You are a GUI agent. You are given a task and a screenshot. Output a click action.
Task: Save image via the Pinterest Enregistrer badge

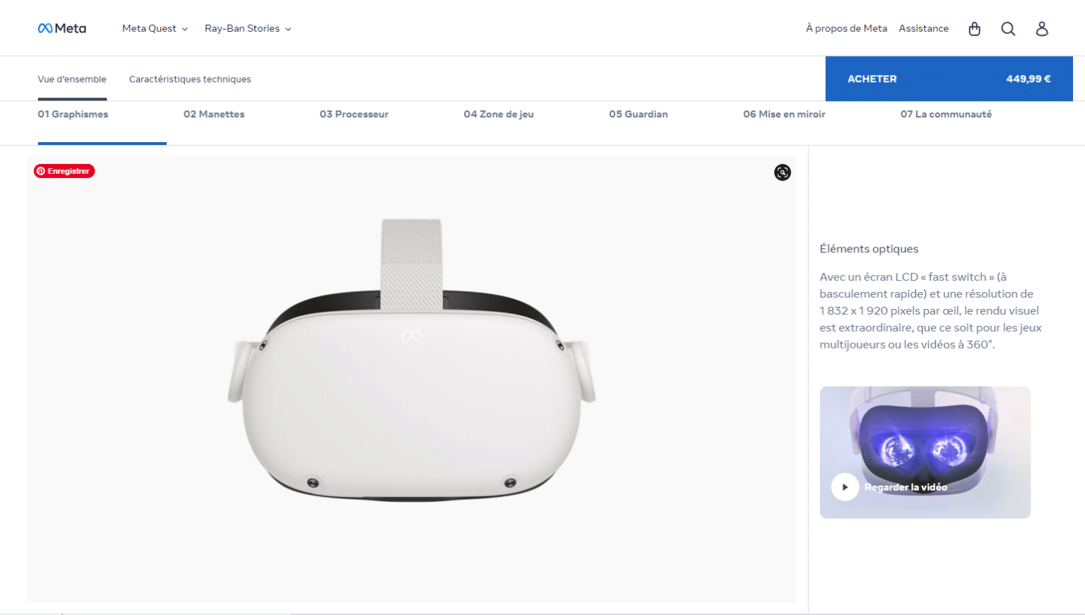(x=64, y=170)
